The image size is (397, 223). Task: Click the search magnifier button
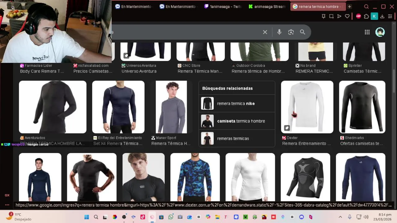pyautogui.click(x=302, y=32)
